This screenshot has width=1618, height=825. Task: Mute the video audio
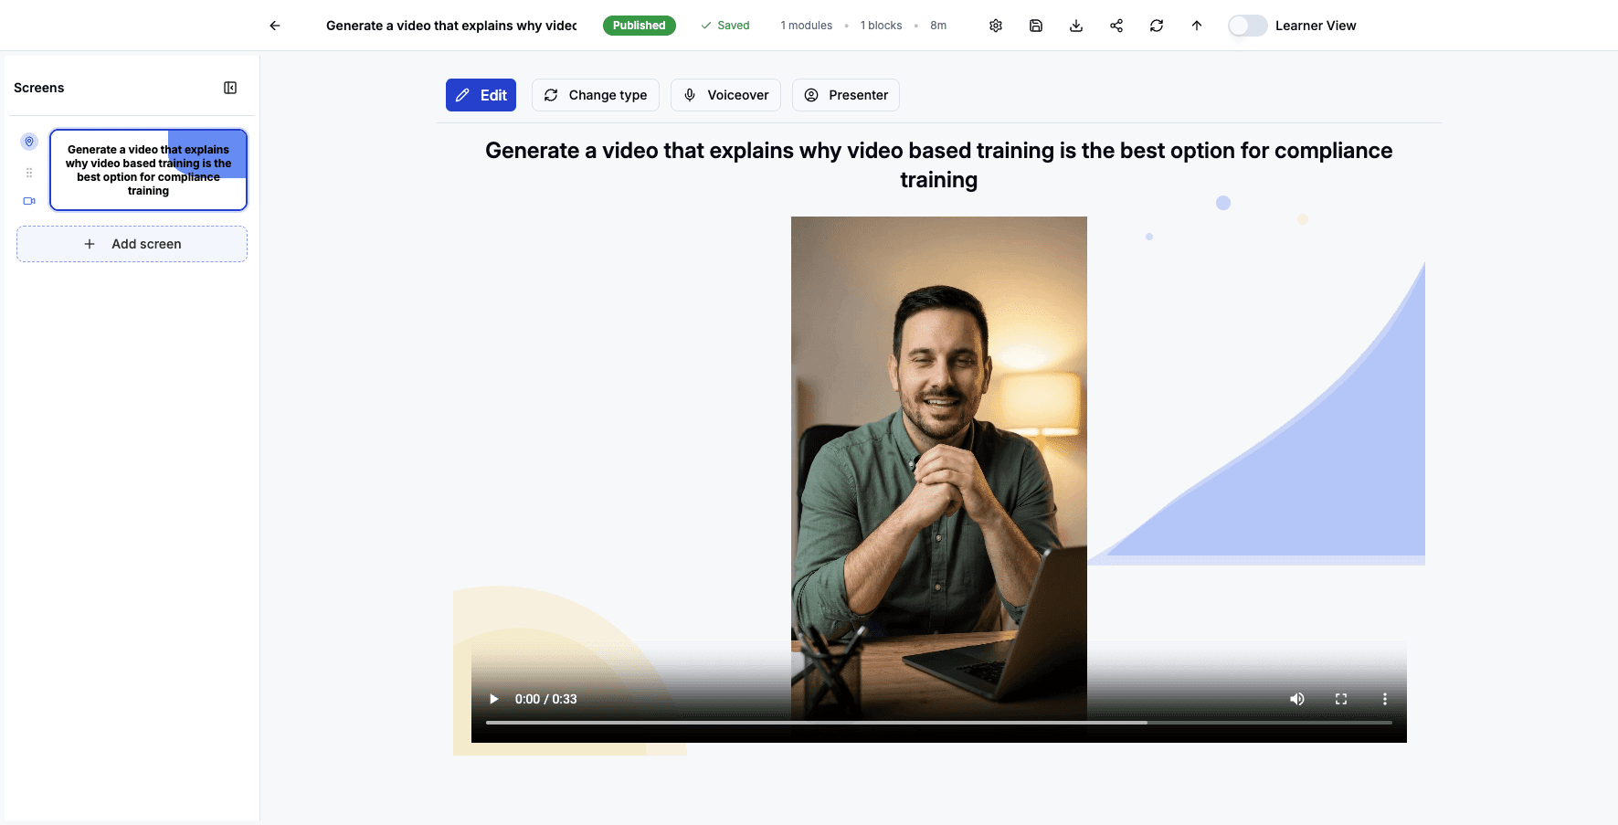click(x=1296, y=698)
